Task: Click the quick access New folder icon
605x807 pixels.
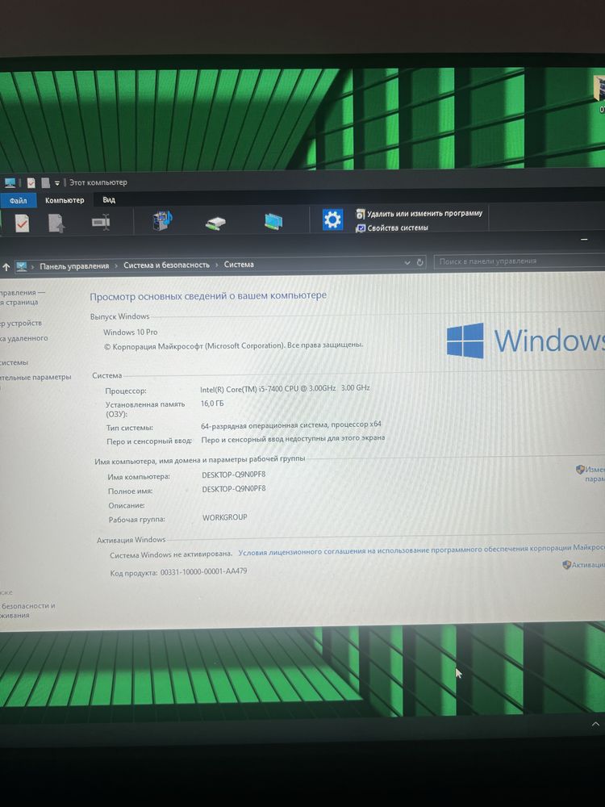Action: pos(45,182)
